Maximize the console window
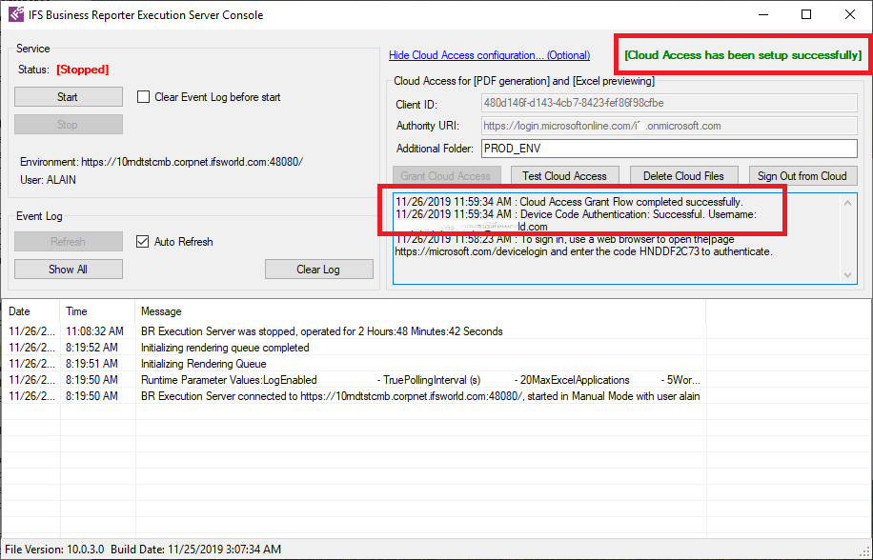873x560 pixels. pyautogui.click(x=806, y=14)
